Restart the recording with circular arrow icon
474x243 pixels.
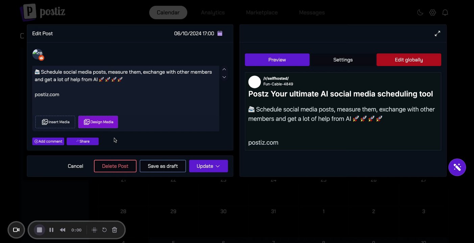[104, 230]
